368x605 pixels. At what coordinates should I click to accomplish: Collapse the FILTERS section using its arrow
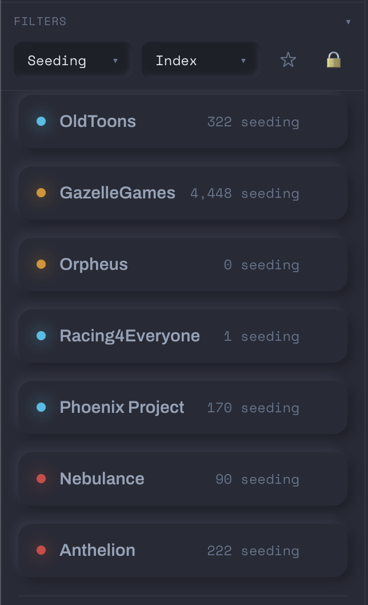click(349, 21)
